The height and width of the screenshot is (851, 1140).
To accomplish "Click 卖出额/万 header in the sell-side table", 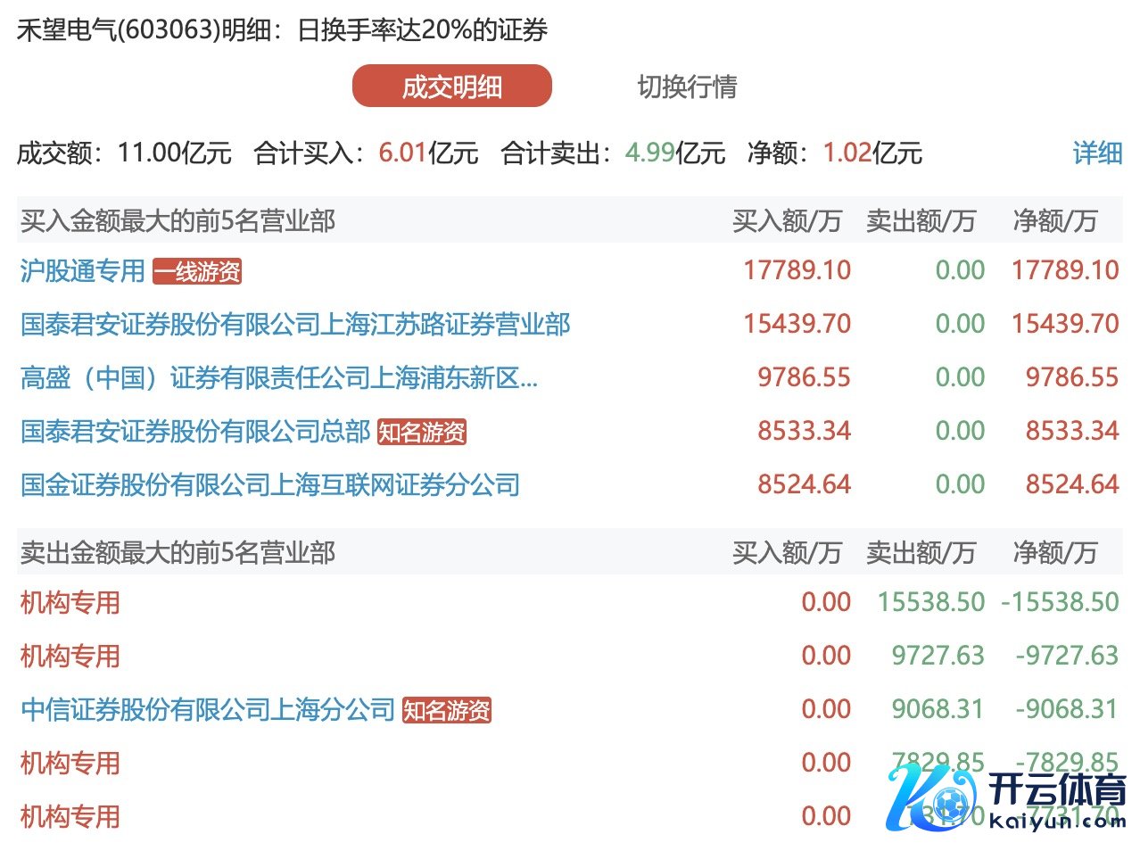I will coord(921,552).
